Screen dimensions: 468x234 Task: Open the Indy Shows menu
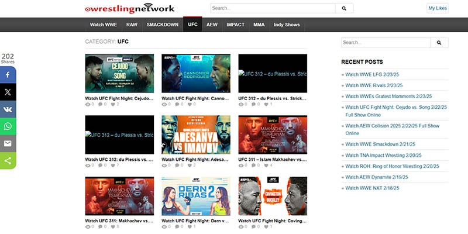point(287,25)
